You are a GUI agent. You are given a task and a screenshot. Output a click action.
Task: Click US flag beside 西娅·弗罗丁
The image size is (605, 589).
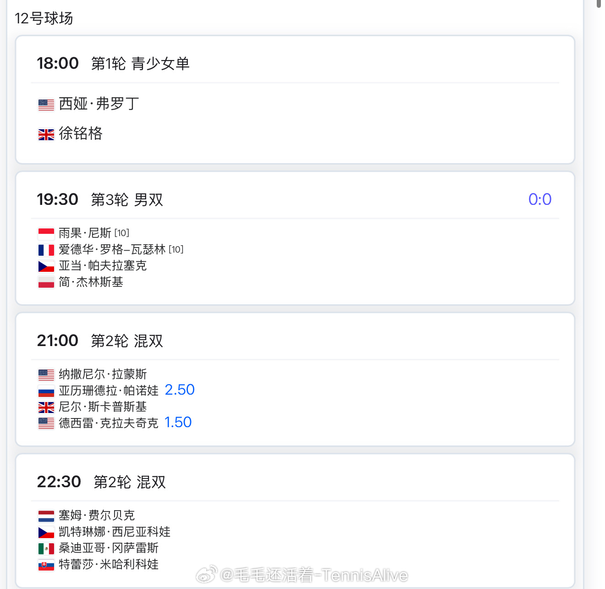(46, 105)
